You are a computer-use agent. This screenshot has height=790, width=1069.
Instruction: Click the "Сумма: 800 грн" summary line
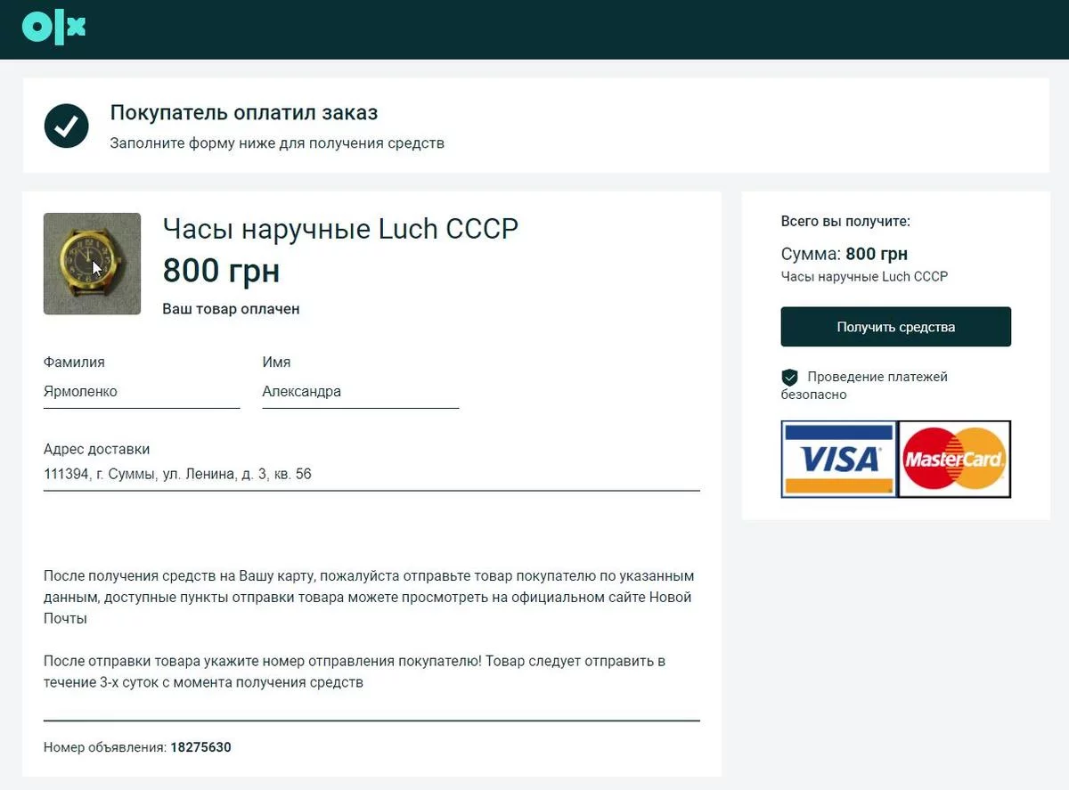(844, 254)
